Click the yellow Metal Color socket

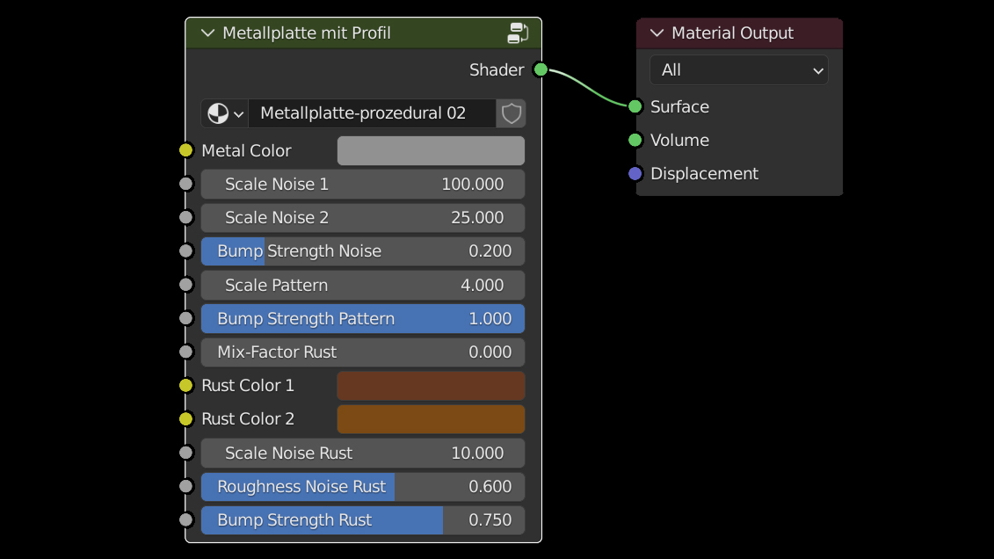point(185,150)
